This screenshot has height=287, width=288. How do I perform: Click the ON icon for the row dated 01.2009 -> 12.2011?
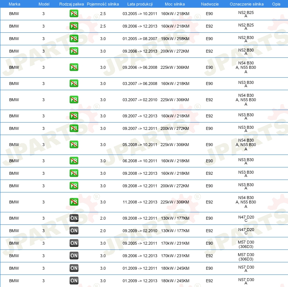[74, 268]
